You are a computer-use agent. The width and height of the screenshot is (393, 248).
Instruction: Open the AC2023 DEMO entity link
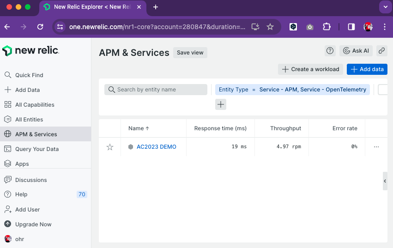[x=157, y=147]
